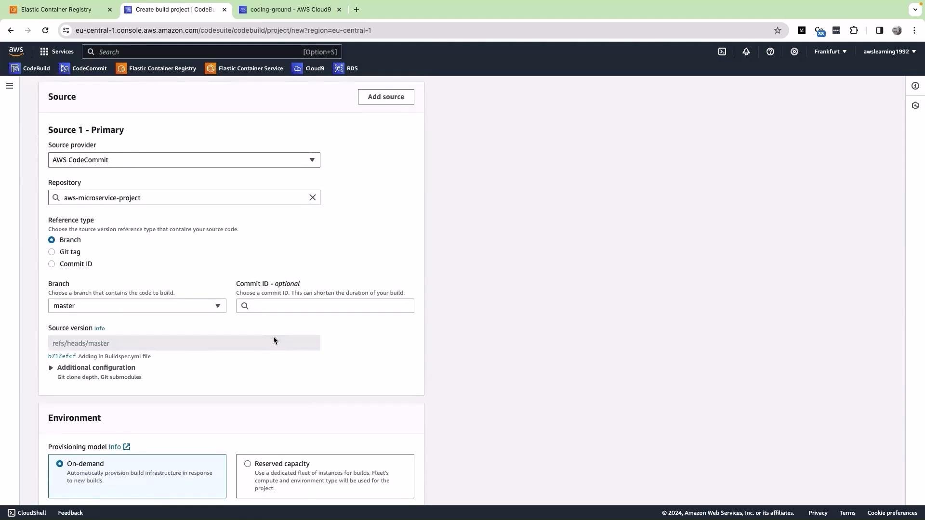Close the coding-ground Cloud9 tab

tap(339, 10)
